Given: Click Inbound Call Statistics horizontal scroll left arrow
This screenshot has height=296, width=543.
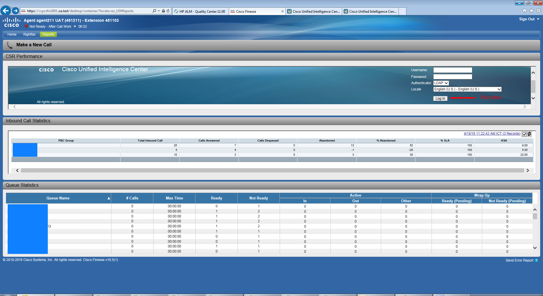Looking at the screenshot, I should pyautogui.click(x=18, y=170).
